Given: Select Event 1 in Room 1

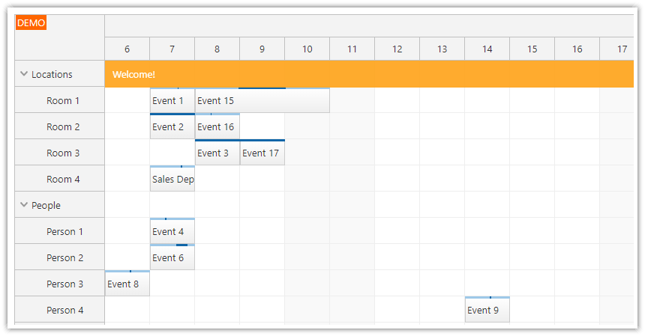Looking at the screenshot, I should point(172,101).
